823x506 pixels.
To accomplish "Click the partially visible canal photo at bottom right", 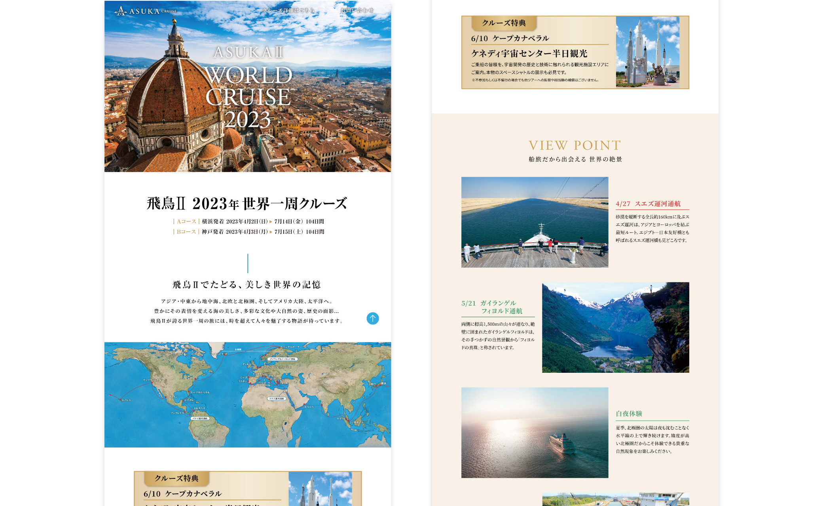I will click(x=616, y=499).
